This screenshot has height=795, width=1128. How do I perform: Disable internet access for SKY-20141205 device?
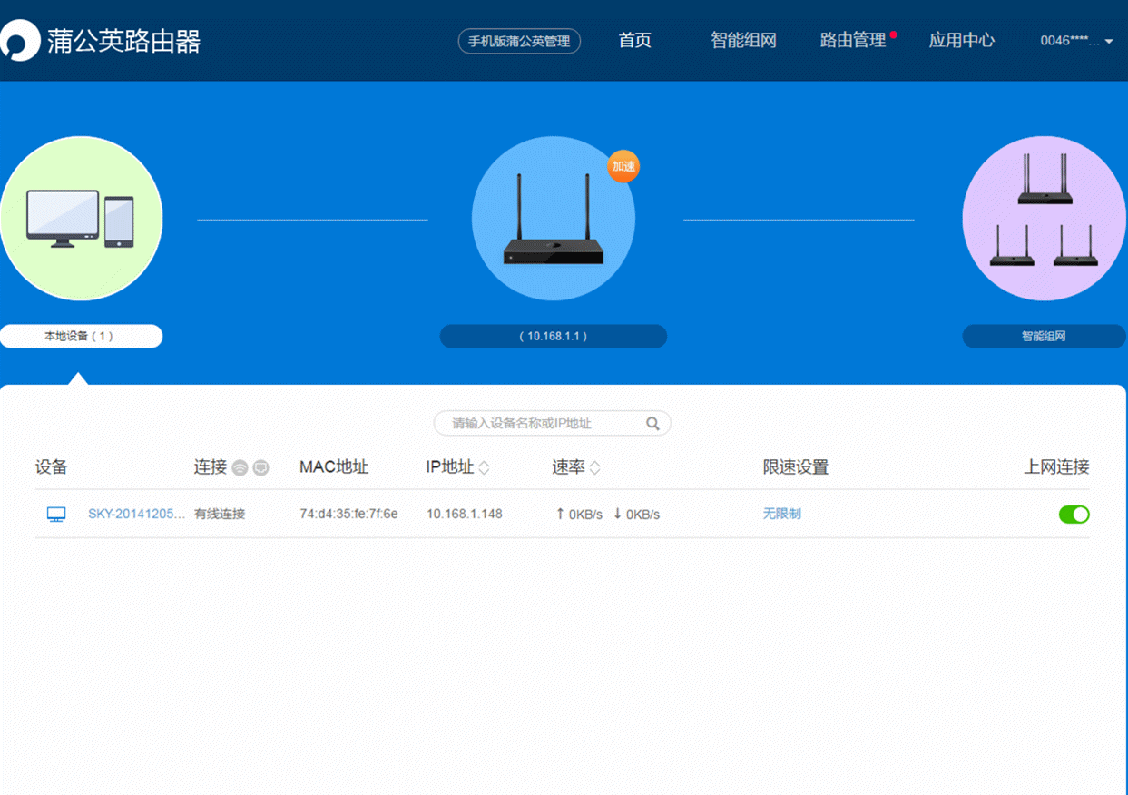point(1074,515)
